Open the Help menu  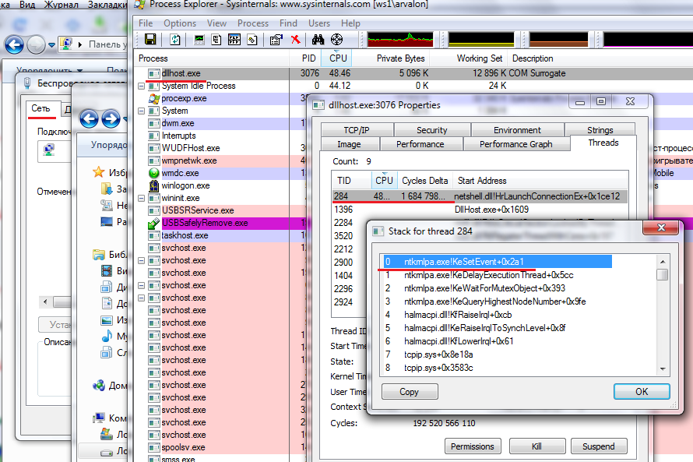point(350,23)
